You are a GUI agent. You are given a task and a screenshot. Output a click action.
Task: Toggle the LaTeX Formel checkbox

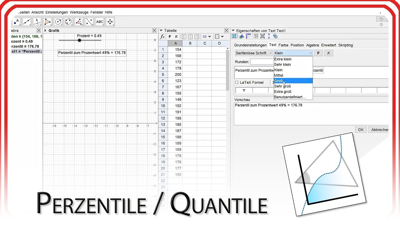(x=237, y=82)
